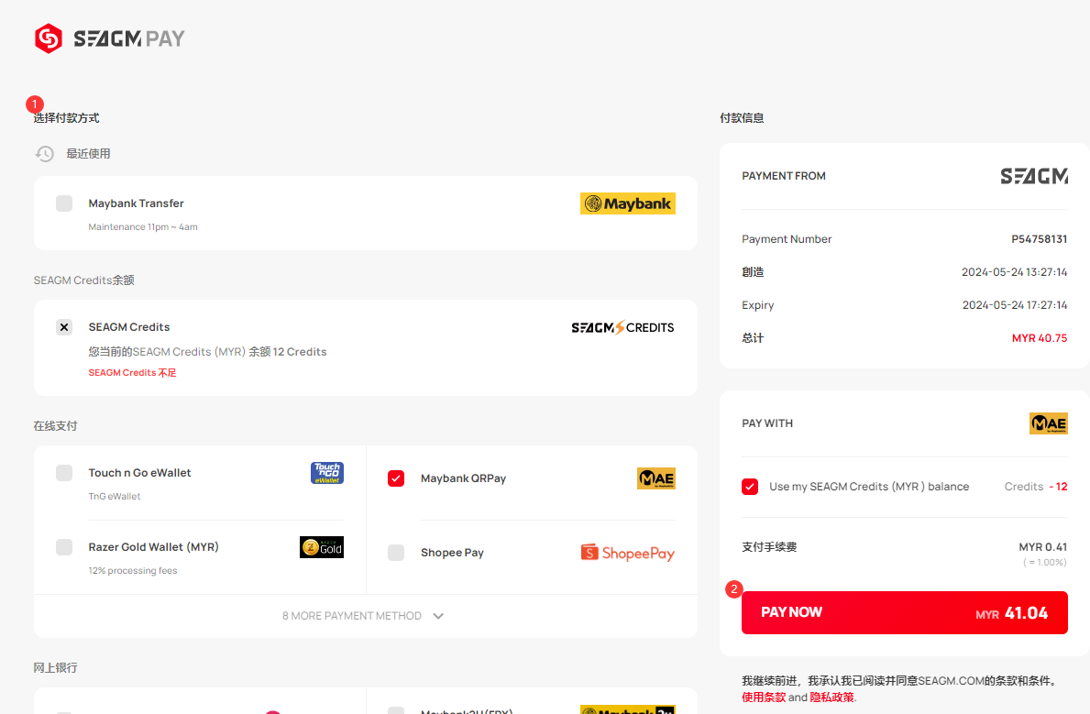Click the recently used history clock icon

click(x=45, y=154)
